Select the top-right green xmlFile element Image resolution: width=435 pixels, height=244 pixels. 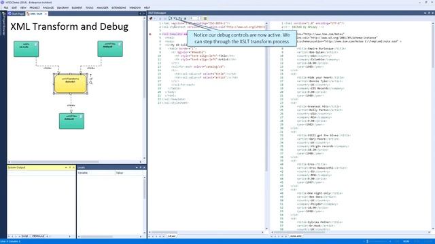coord(110,49)
